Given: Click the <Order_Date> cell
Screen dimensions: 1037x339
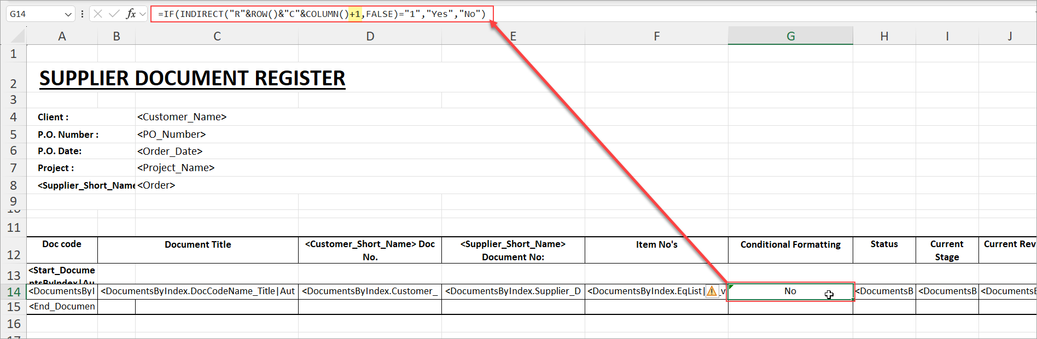Looking at the screenshot, I should point(170,151).
